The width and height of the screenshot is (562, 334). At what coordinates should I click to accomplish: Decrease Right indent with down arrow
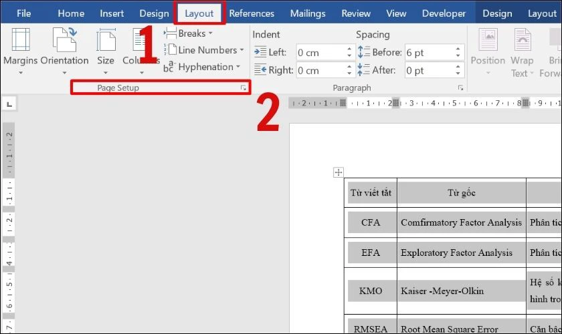(349, 73)
